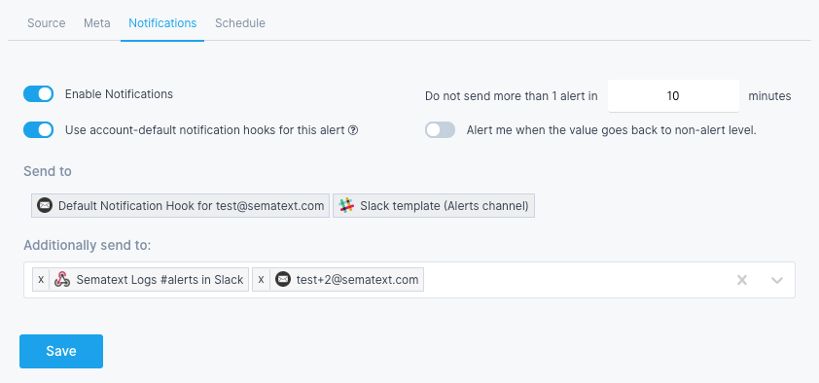Switch to the Source tab

46,23
